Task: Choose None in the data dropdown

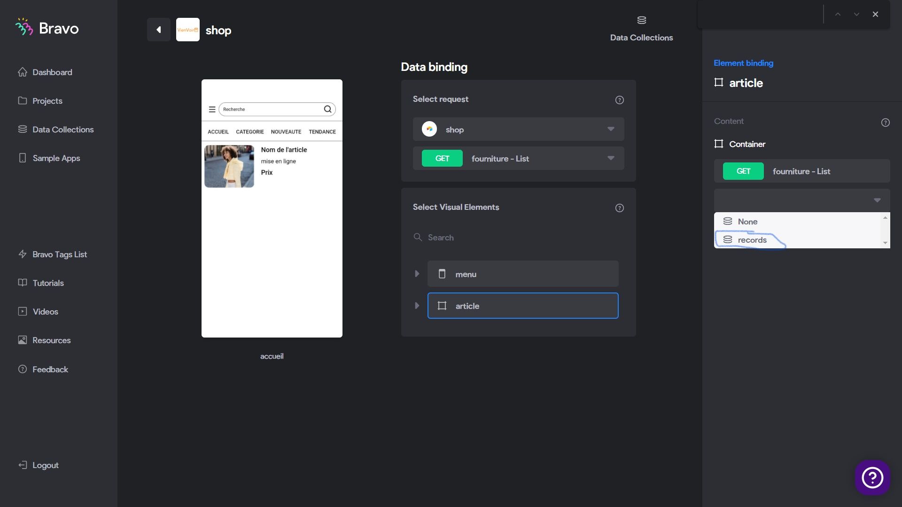Action: coord(798,222)
